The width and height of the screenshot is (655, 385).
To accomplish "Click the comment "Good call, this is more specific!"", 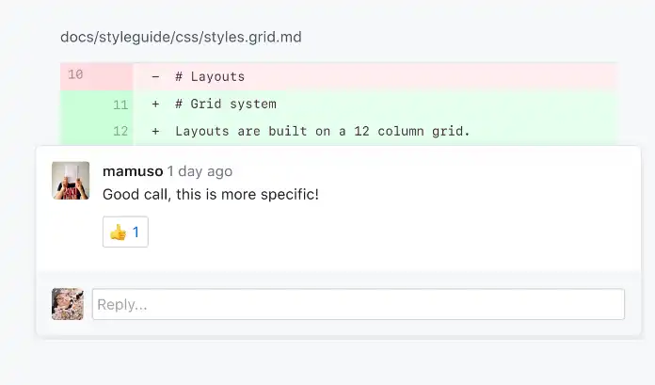I will [x=211, y=195].
